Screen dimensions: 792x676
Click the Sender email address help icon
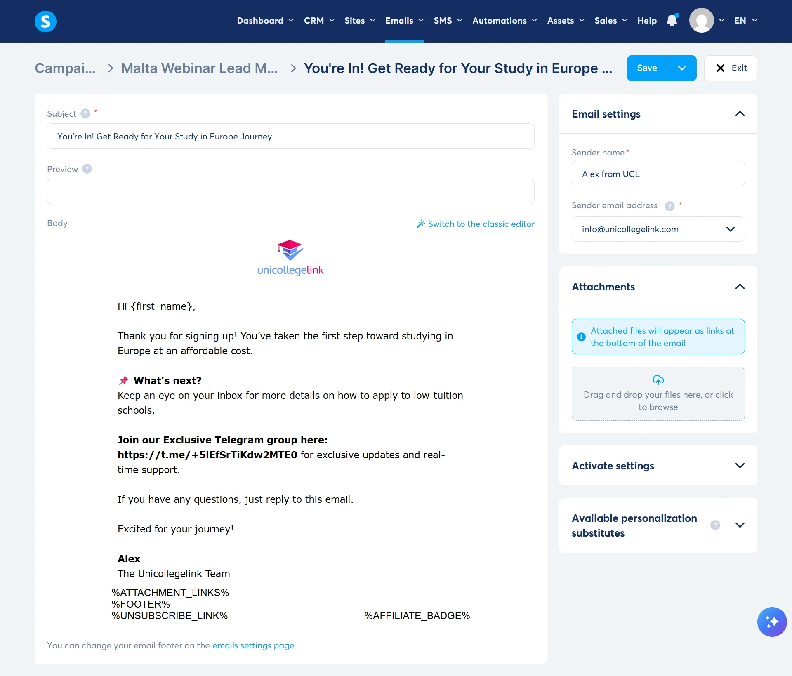click(670, 206)
